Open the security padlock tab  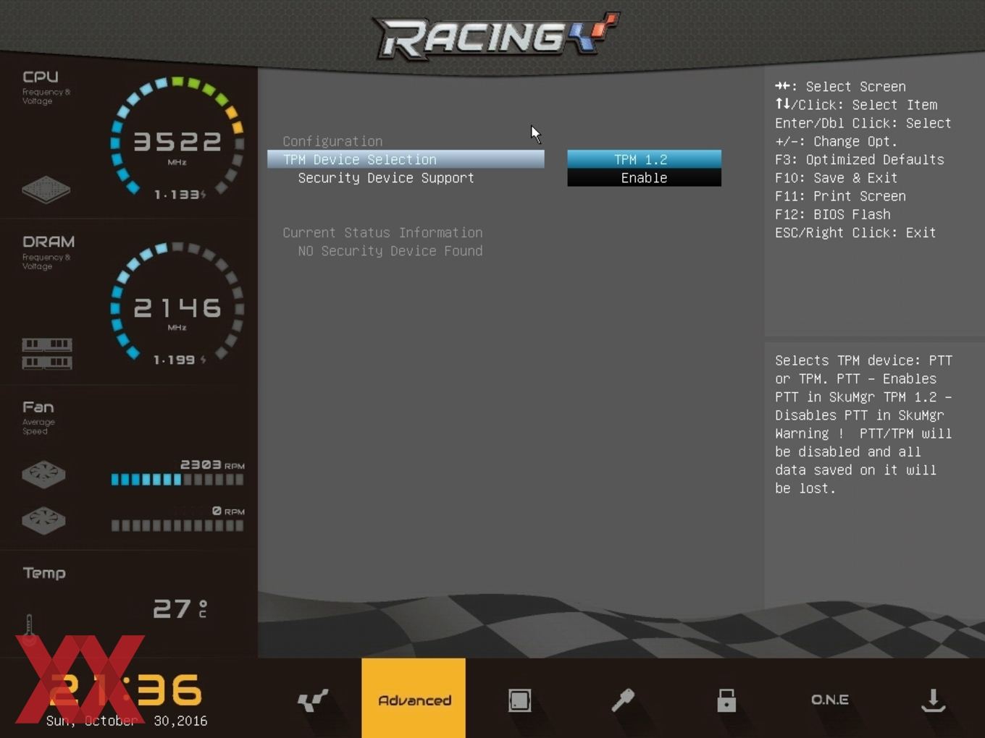(x=726, y=700)
